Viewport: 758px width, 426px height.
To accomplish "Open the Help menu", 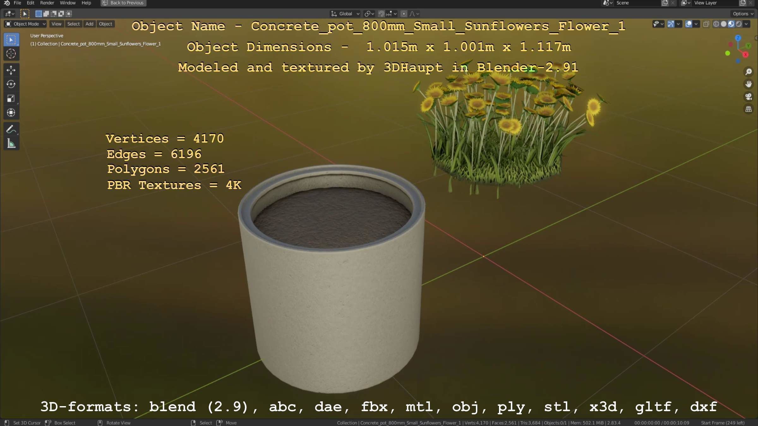I will (x=86, y=3).
